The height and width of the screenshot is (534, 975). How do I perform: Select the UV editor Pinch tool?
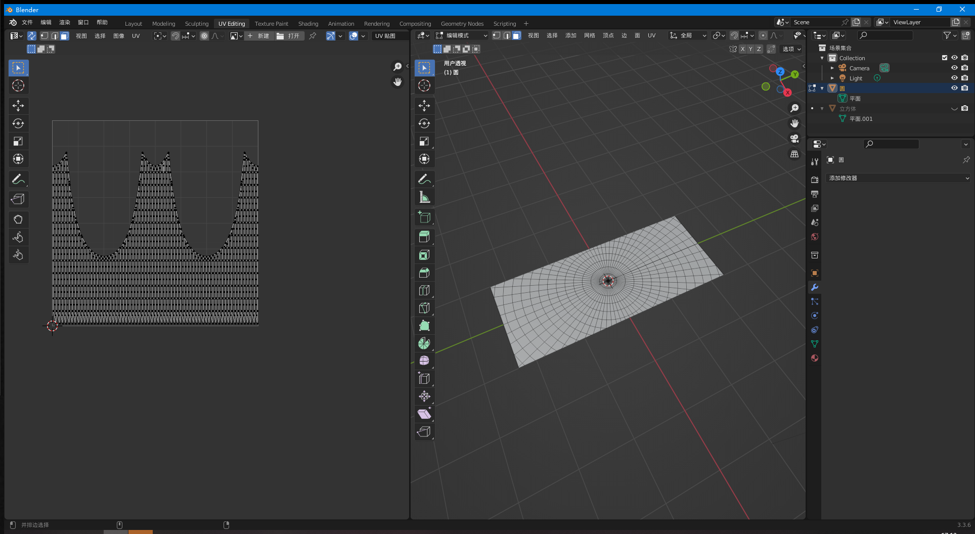18,255
